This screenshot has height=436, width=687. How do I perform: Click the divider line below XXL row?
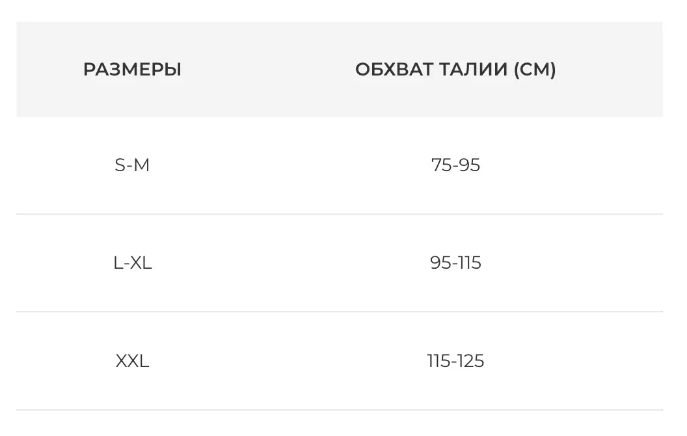pos(340,410)
